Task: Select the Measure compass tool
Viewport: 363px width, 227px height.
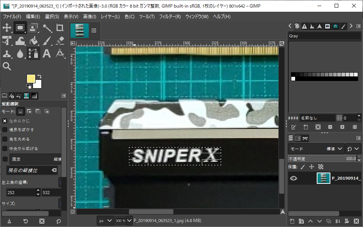Action: pyautogui.click(x=60, y=54)
